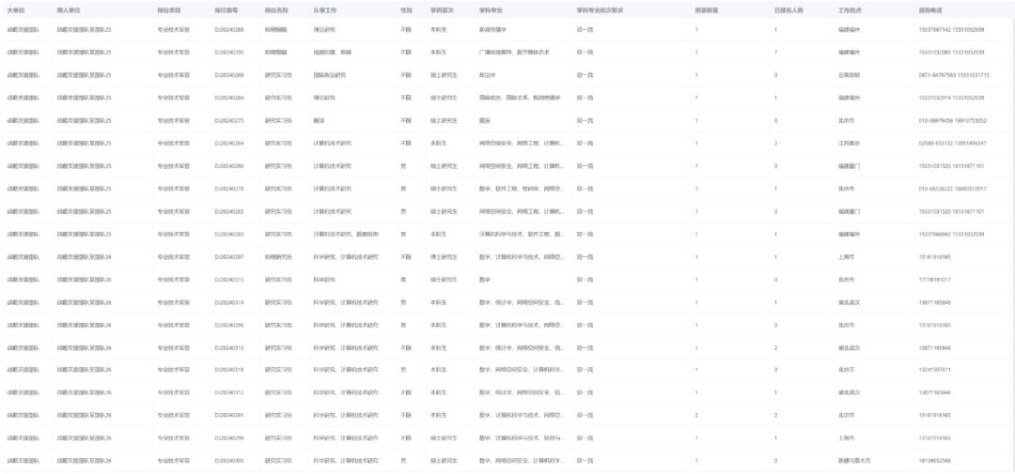1015x474 pixels.
Task: Select the 岗位类别 column header
Action: (168, 8)
